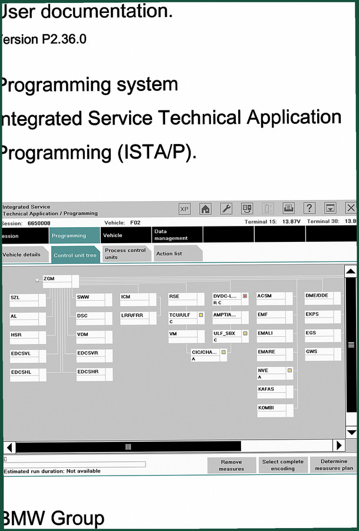359x531 pixels.
Task: Click the battery status icon
Action: point(268,208)
